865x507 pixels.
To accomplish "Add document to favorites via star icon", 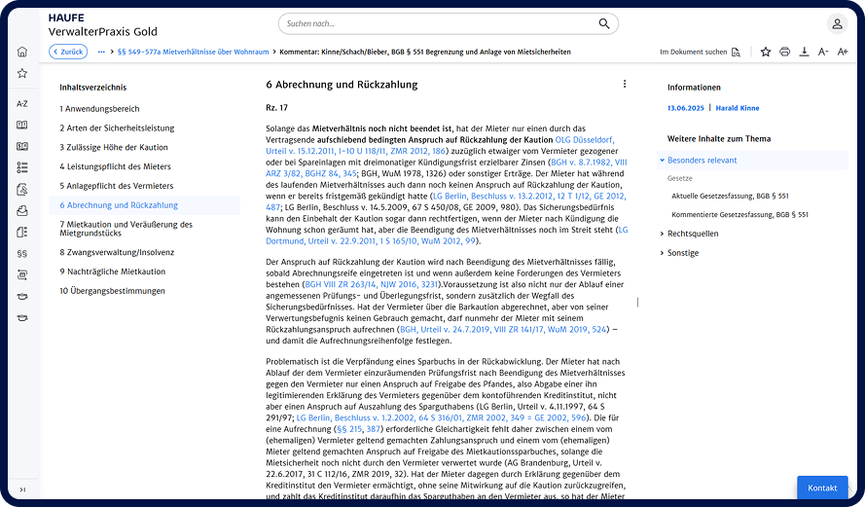I will point(766,52).
